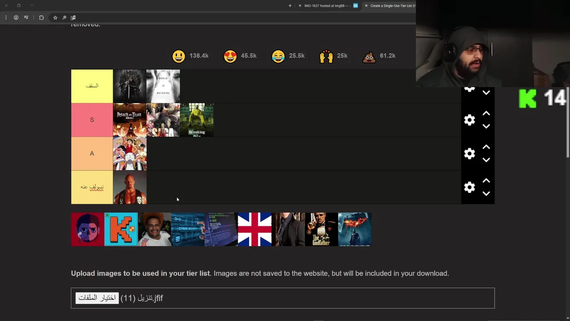Move bottom yellow tier row up

click(x=486, y=181)
